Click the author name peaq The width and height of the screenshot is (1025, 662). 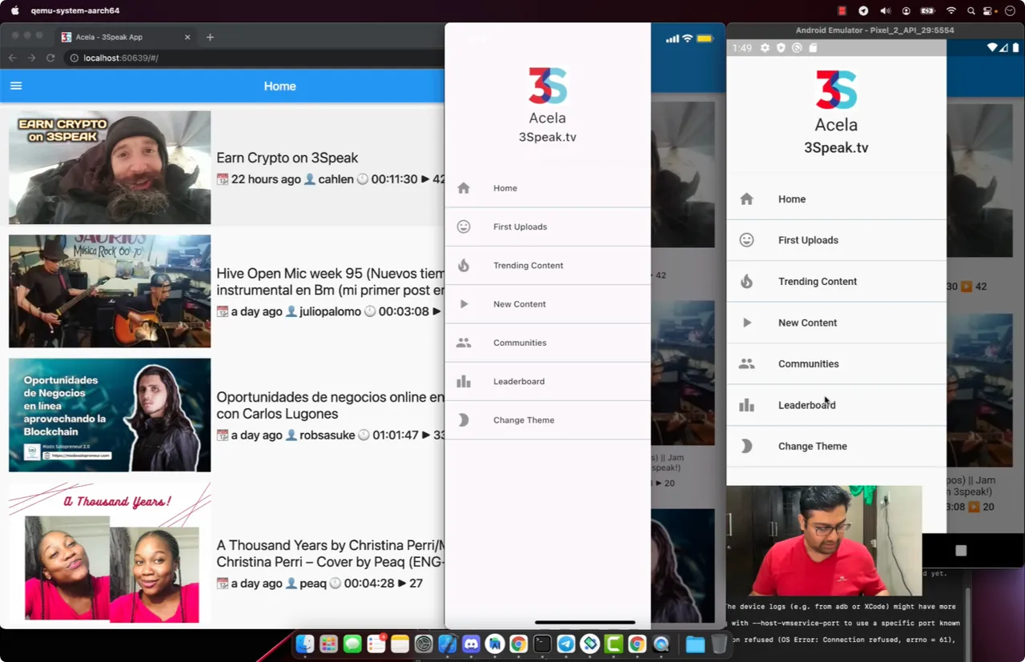313,584
